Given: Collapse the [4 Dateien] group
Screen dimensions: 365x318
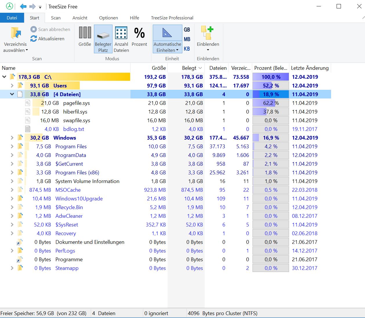Looking at the screenshot, I should (12, 94).
